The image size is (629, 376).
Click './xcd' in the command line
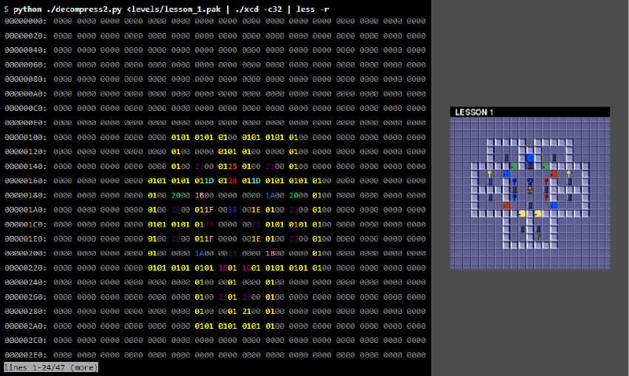click(x=247, y=9)
